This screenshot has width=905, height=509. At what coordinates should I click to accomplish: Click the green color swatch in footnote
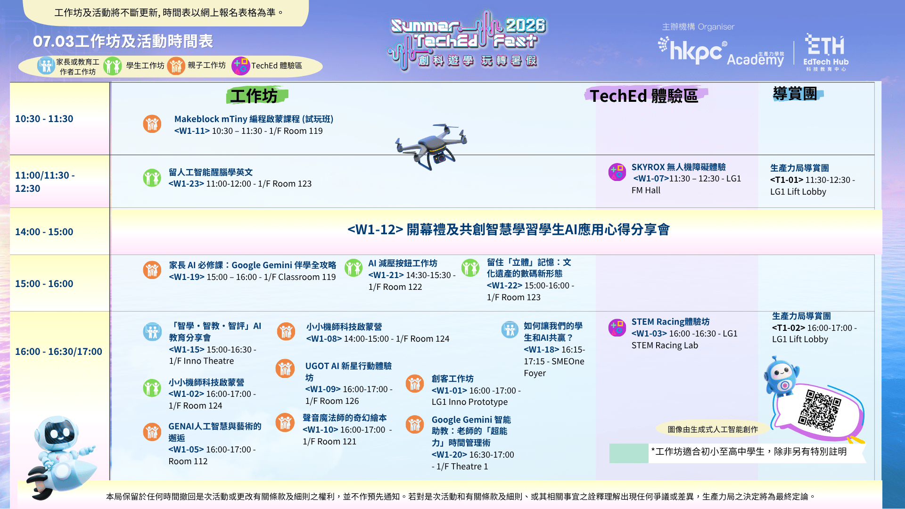pyautogui.click(x=629, y=453)
